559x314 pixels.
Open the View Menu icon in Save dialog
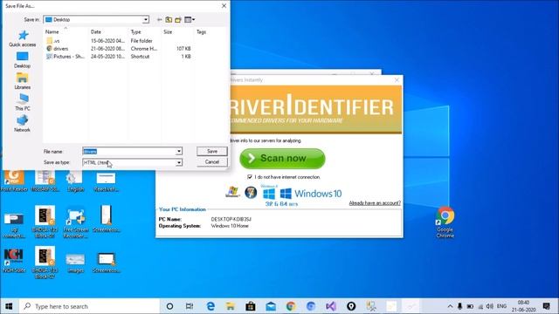[190, 19]
